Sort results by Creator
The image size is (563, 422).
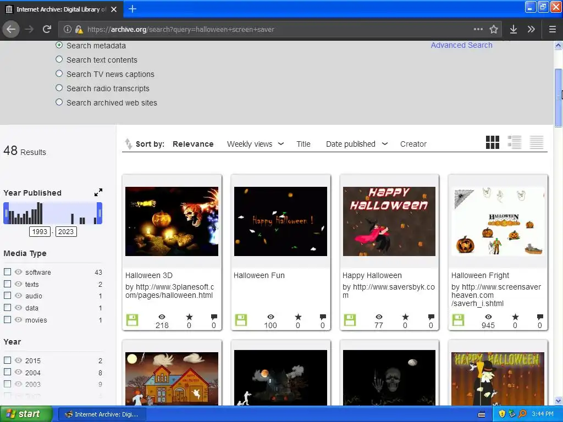coord(413,144)
